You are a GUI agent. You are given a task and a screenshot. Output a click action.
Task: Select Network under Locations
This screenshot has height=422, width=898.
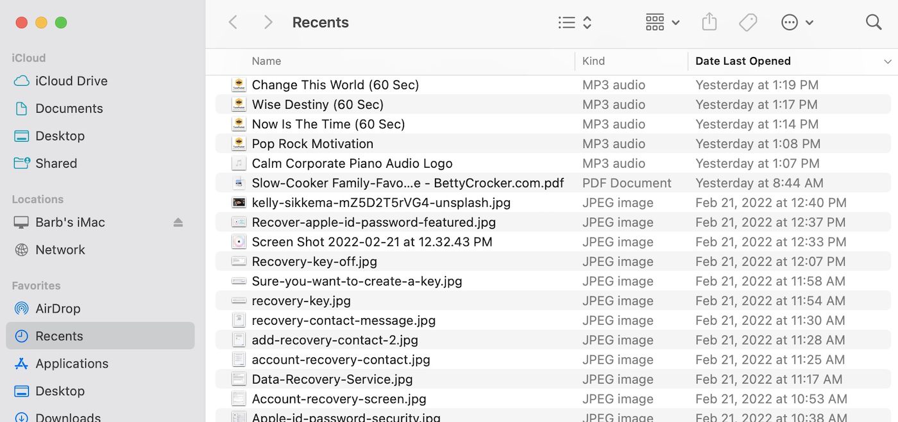60,250
